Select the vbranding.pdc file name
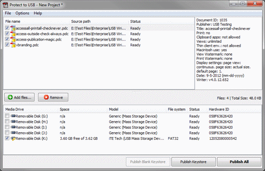Viewport: 265px width, 171px height. (x=27, y=45)
